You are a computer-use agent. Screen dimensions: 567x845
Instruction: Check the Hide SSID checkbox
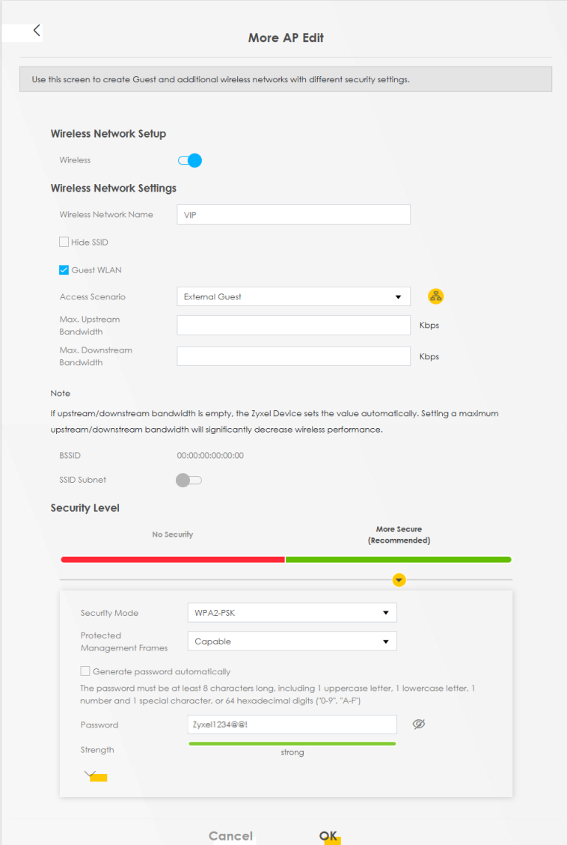[x=64, y=242]
